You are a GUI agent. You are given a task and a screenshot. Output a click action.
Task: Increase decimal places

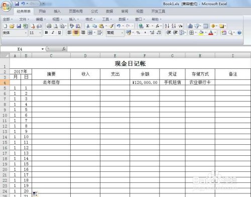point(152,33)
